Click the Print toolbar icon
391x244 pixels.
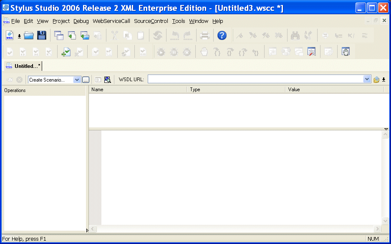tap(204, 36)
